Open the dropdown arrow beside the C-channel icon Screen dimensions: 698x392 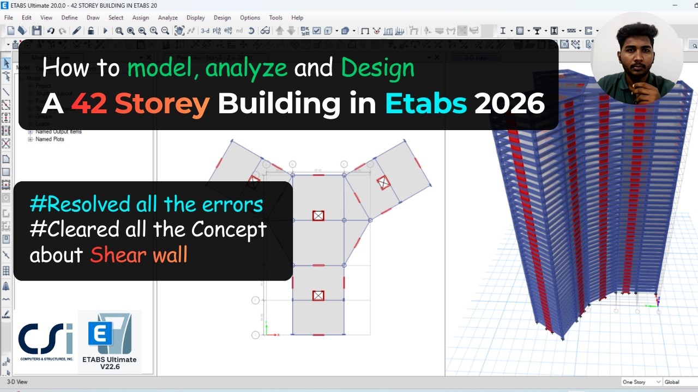pyautogui.click(x=597, y=31)
